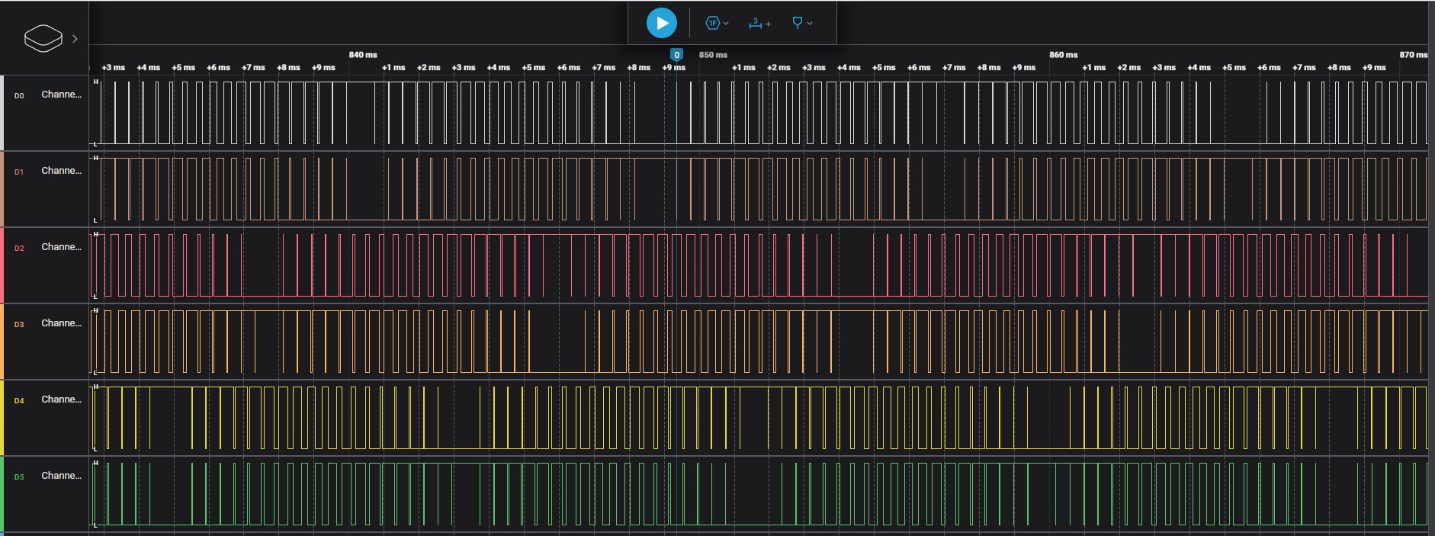Click the D0 channel index label
Viewport: 1435px width, 536px height.
pos(19,96)
